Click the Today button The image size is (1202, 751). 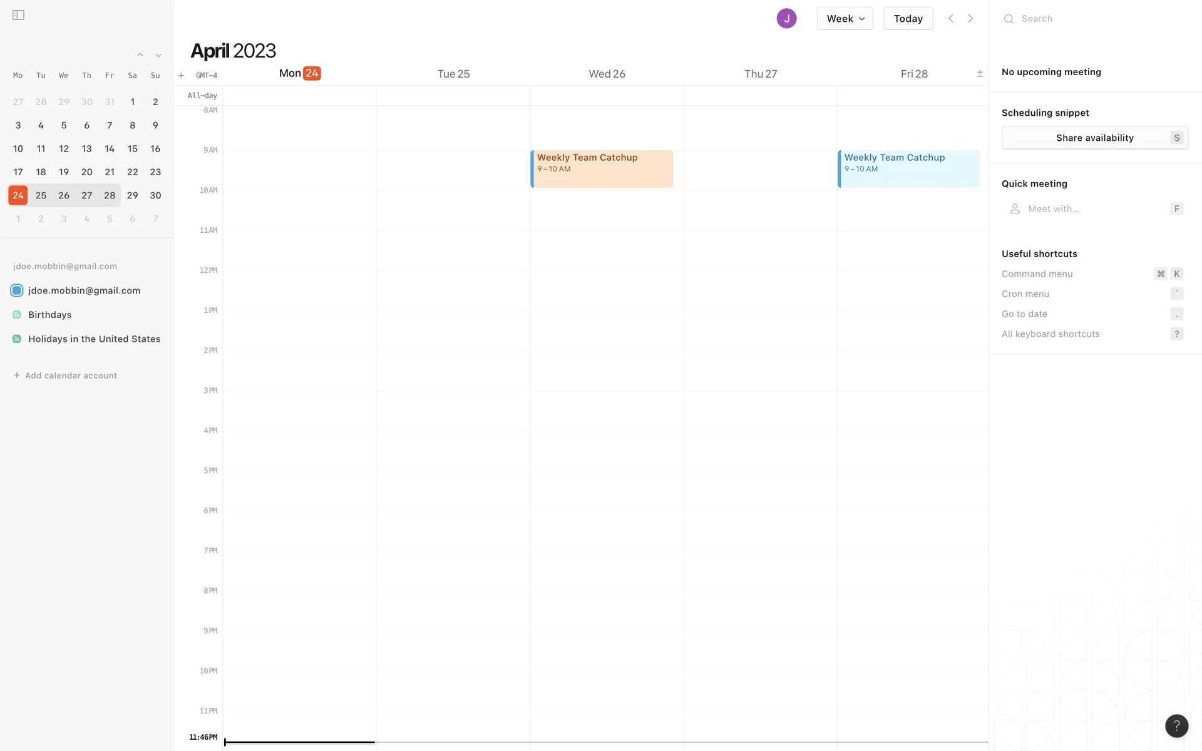(x=908, y=19)
